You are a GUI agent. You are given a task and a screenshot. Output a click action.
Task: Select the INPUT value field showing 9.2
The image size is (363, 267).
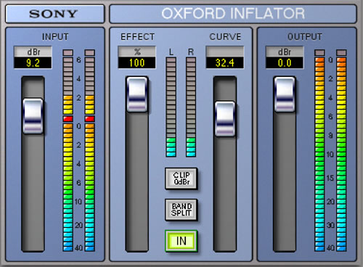pyautogui.click(x=33, y=63)
